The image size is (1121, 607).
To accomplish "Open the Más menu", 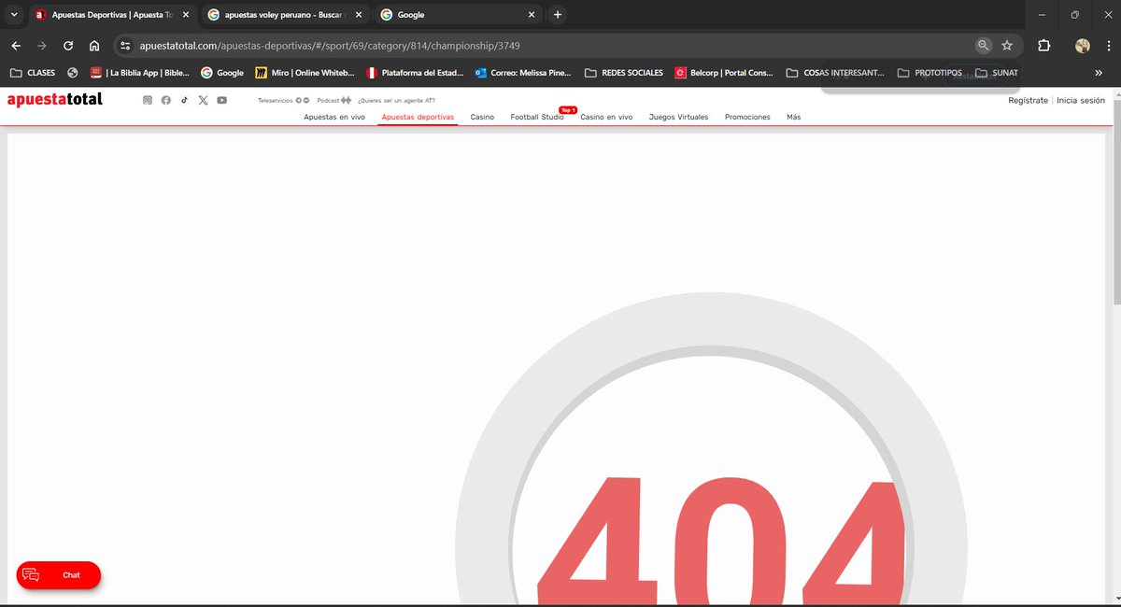I will [x=793, y=118].
